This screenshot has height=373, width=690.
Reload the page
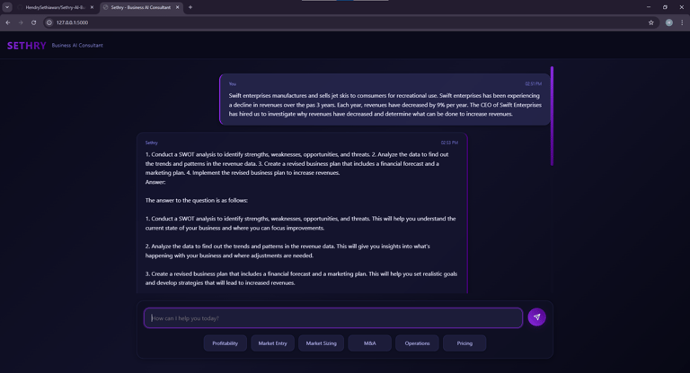click(x=34, y=22)
